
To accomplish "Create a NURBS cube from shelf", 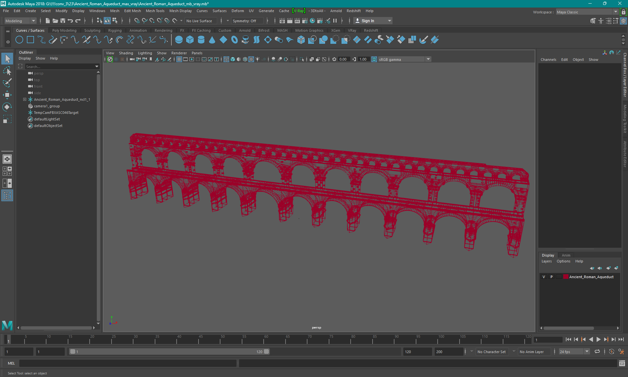I will 190,40.
